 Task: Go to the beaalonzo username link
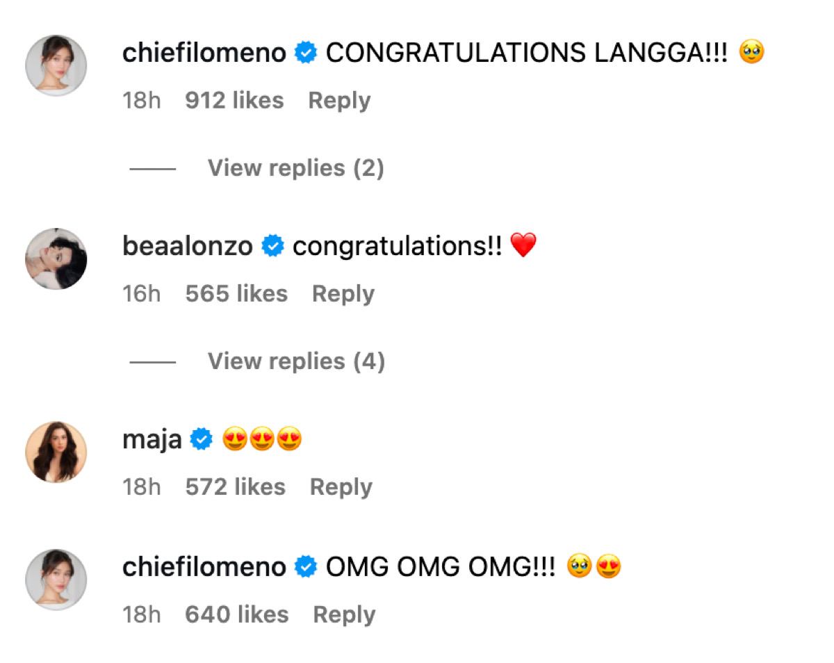(x=187, y=246)
